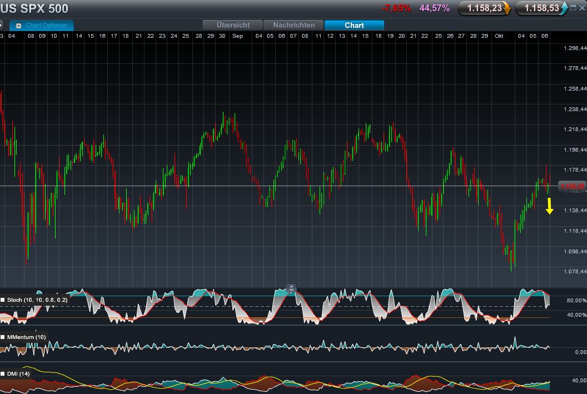The height and width of the screenshot is (394, 587).
Task: Click the 44,57% percentage value
Action: (435, 8)
